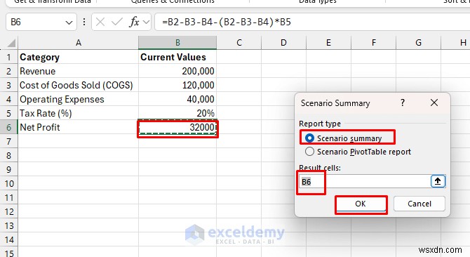Click the cancel formula entry X icon
470x257 pixels.
coord(100,22)
